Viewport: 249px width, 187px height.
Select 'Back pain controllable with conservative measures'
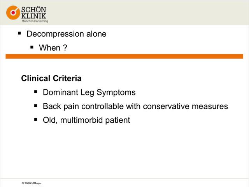point(135,106)
